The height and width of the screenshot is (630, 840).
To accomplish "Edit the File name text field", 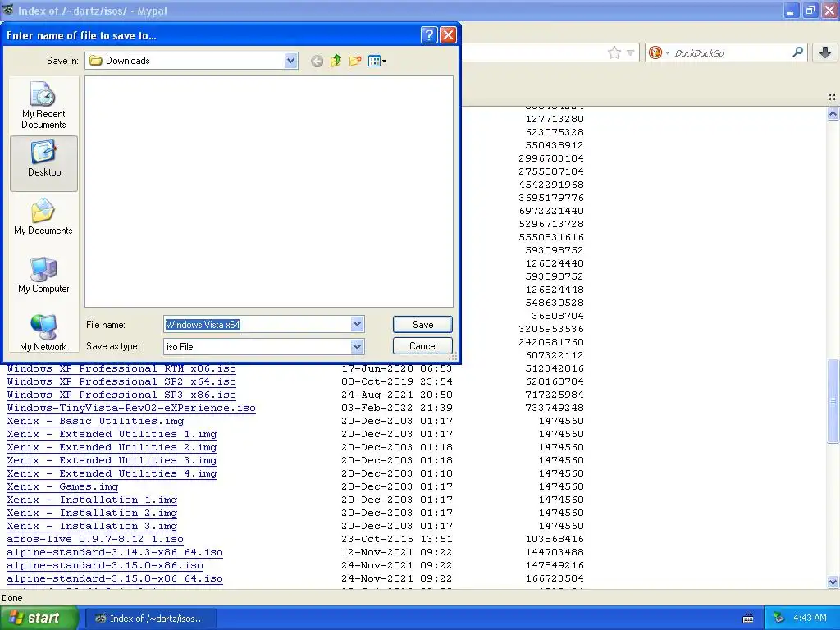I will pos(257,325).
